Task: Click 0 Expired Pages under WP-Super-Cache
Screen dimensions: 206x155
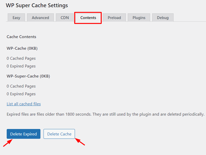Action: (21, 94)
